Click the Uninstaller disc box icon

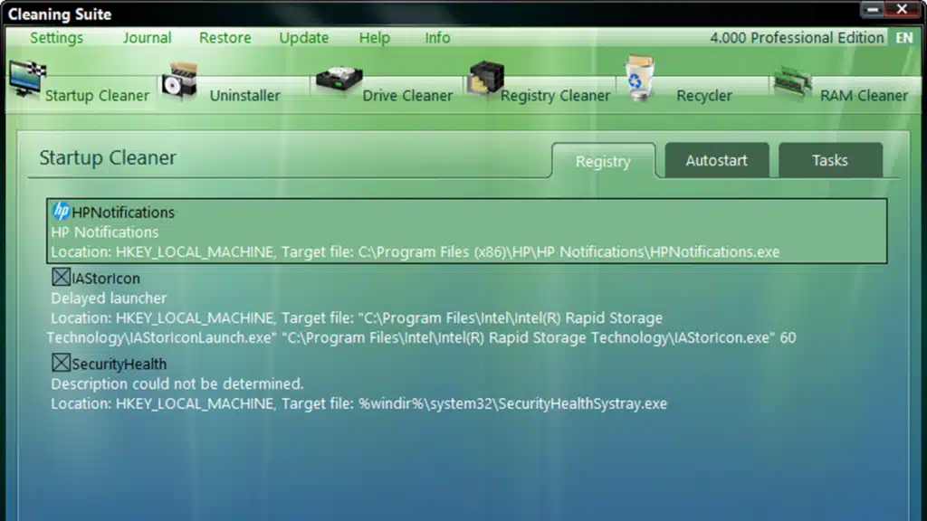(180, 81)
